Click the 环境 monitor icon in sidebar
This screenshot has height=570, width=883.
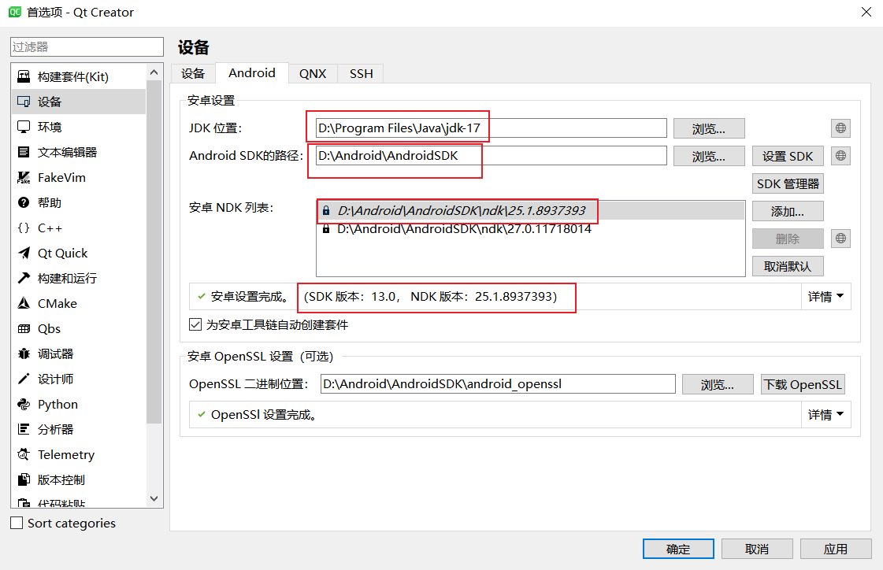pos(24,128)
